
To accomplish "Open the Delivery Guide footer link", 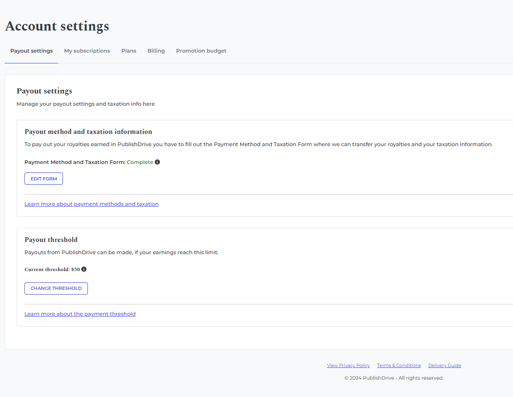I will point(444,366).
